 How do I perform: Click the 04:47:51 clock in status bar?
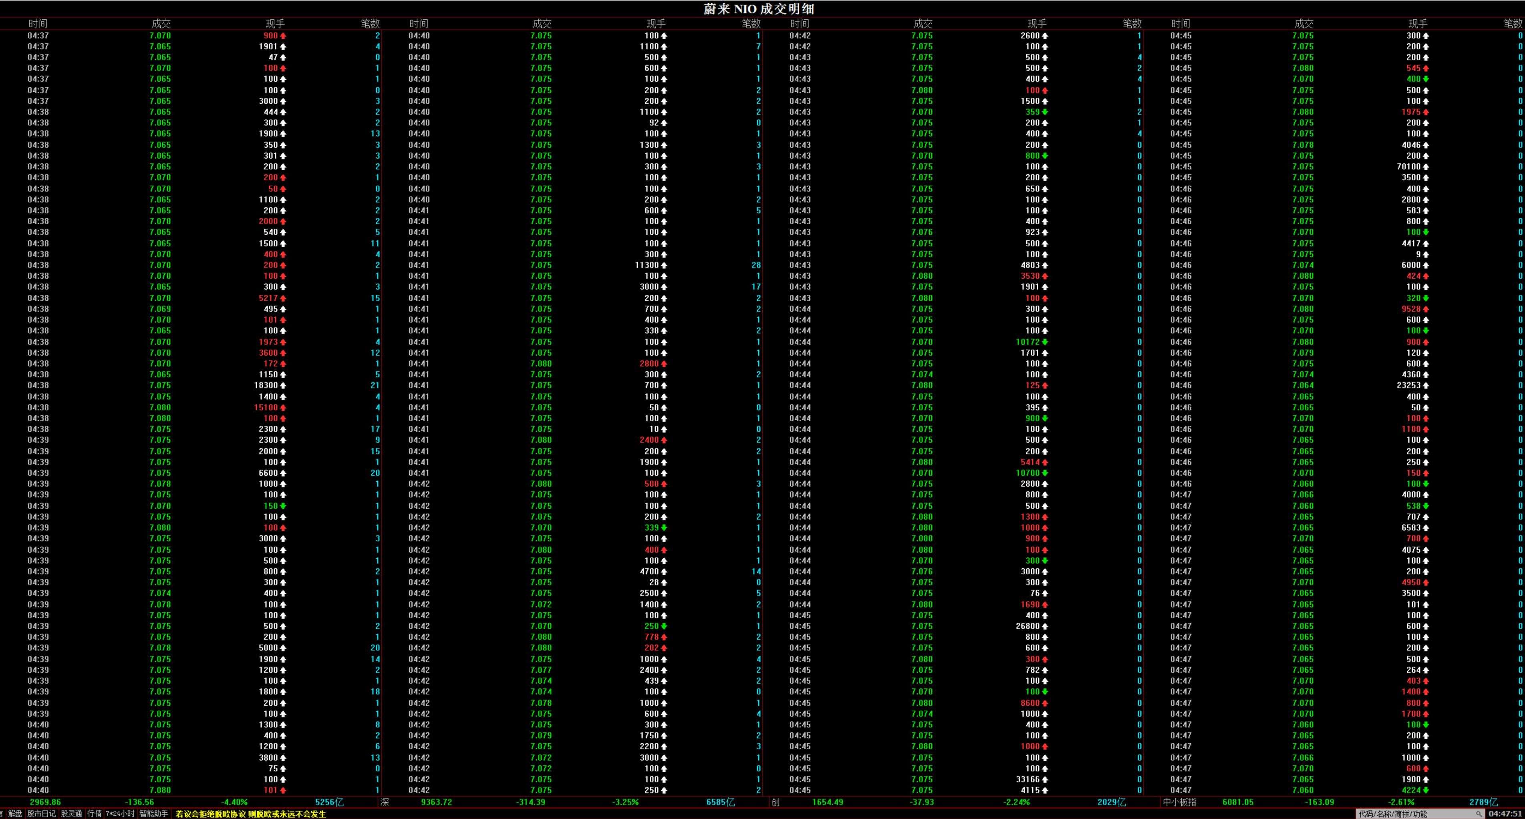tap(1505, 814)
